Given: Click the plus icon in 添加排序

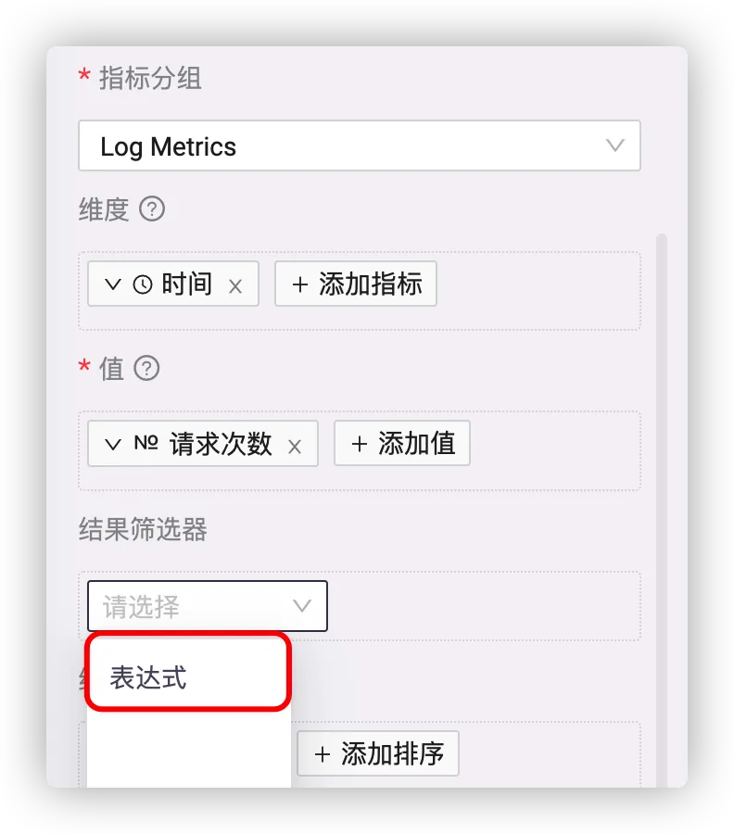Looking at the screenshot, I should click(x=323, y=753).
